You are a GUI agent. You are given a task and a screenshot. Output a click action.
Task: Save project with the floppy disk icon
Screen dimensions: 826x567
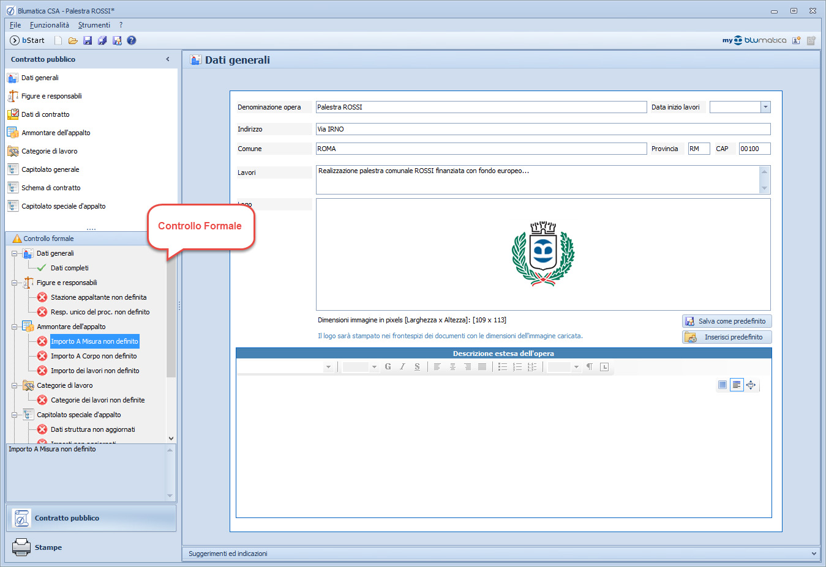(88, 40)
